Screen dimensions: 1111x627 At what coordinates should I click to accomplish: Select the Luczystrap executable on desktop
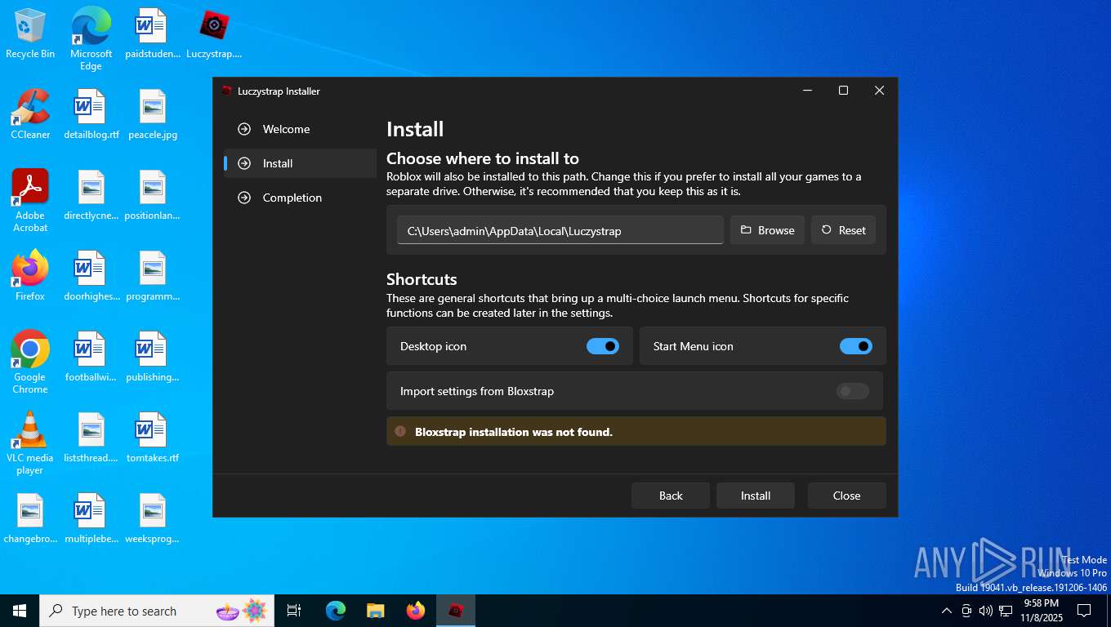[214, 33]
